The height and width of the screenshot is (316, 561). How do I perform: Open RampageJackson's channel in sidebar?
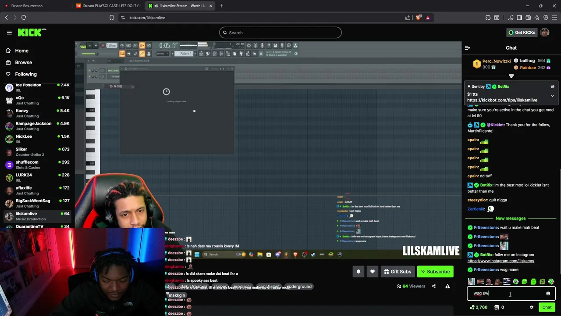[37, 126]
